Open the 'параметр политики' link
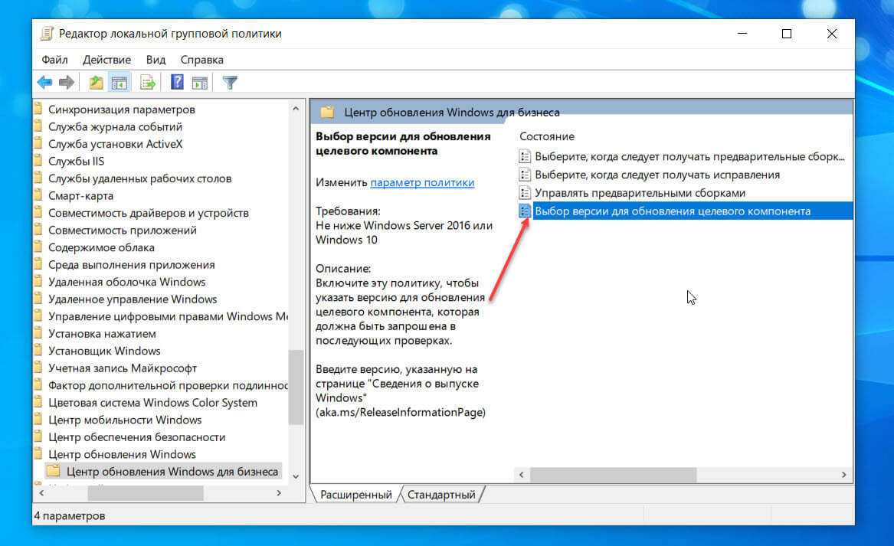Screen dimensions: 894x546 tap(422, 182)
